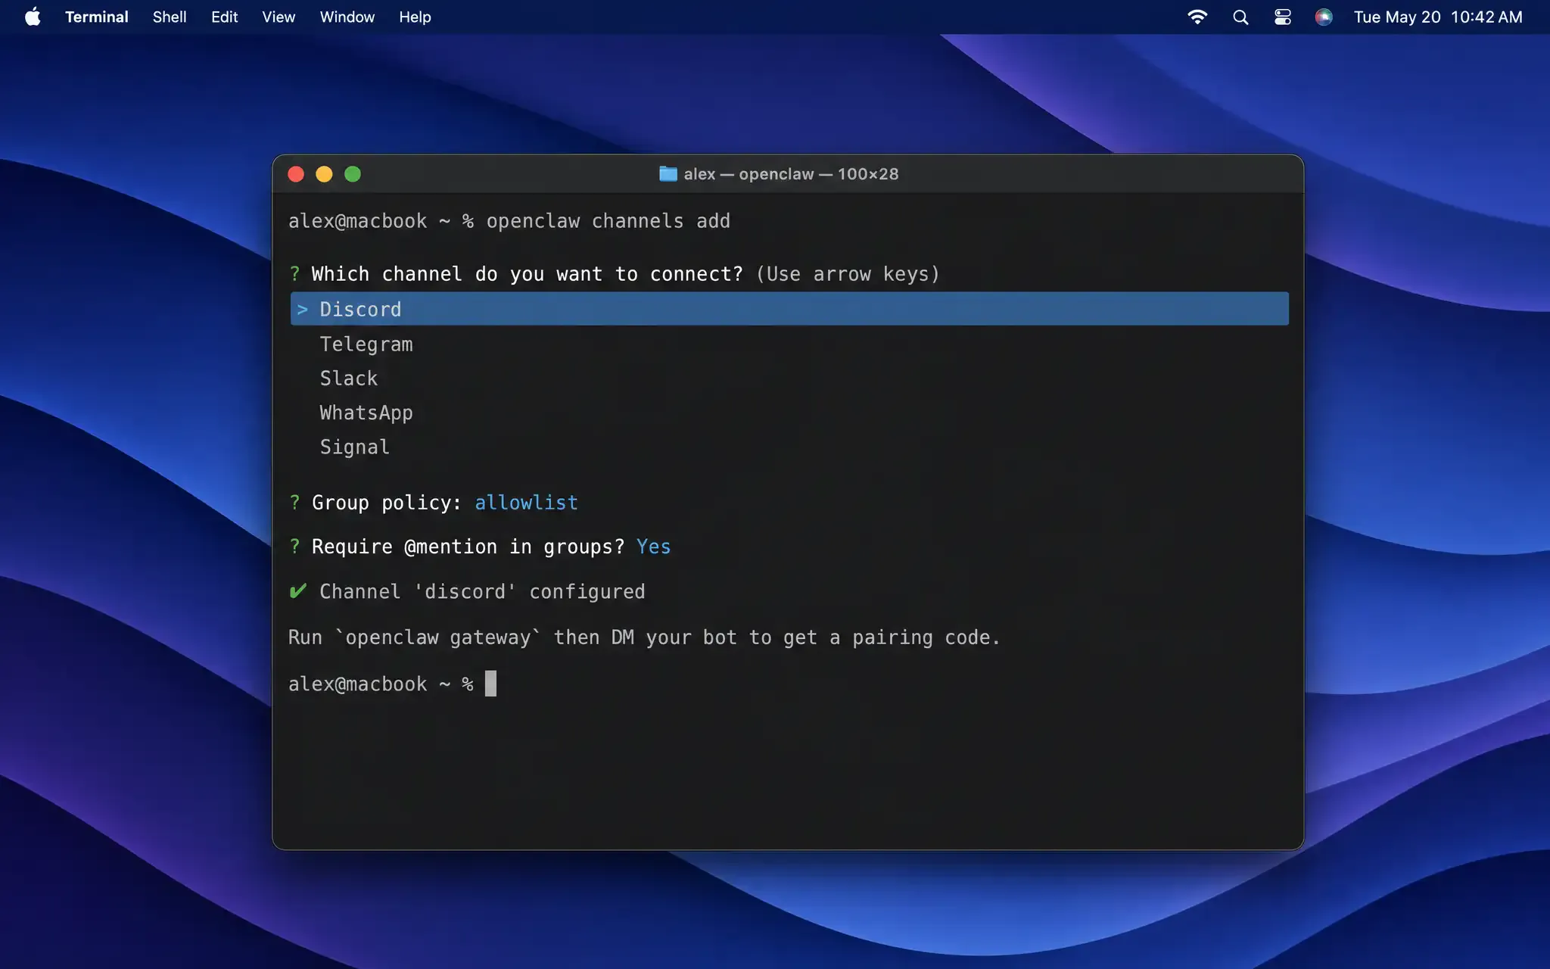Screen dimensions: 1550x969
Task: Open the Apple menu
Action: [x=33, y=17]
